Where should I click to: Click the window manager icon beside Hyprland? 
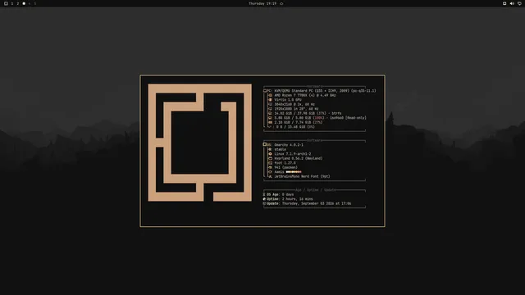pyautogui.click(x=271, y=158)
